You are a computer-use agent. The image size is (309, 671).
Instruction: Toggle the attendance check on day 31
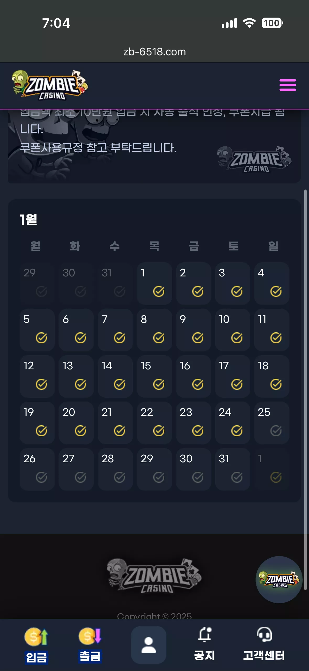tap(237, 477)
